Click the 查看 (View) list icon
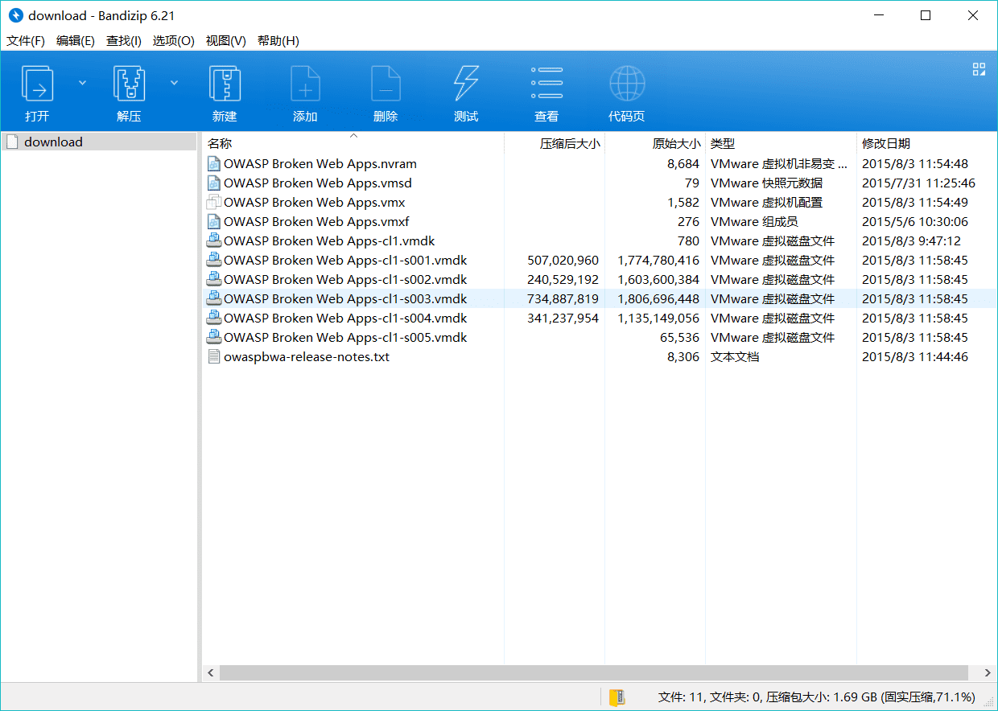This screenshot has width=998, height=711. 546,83
